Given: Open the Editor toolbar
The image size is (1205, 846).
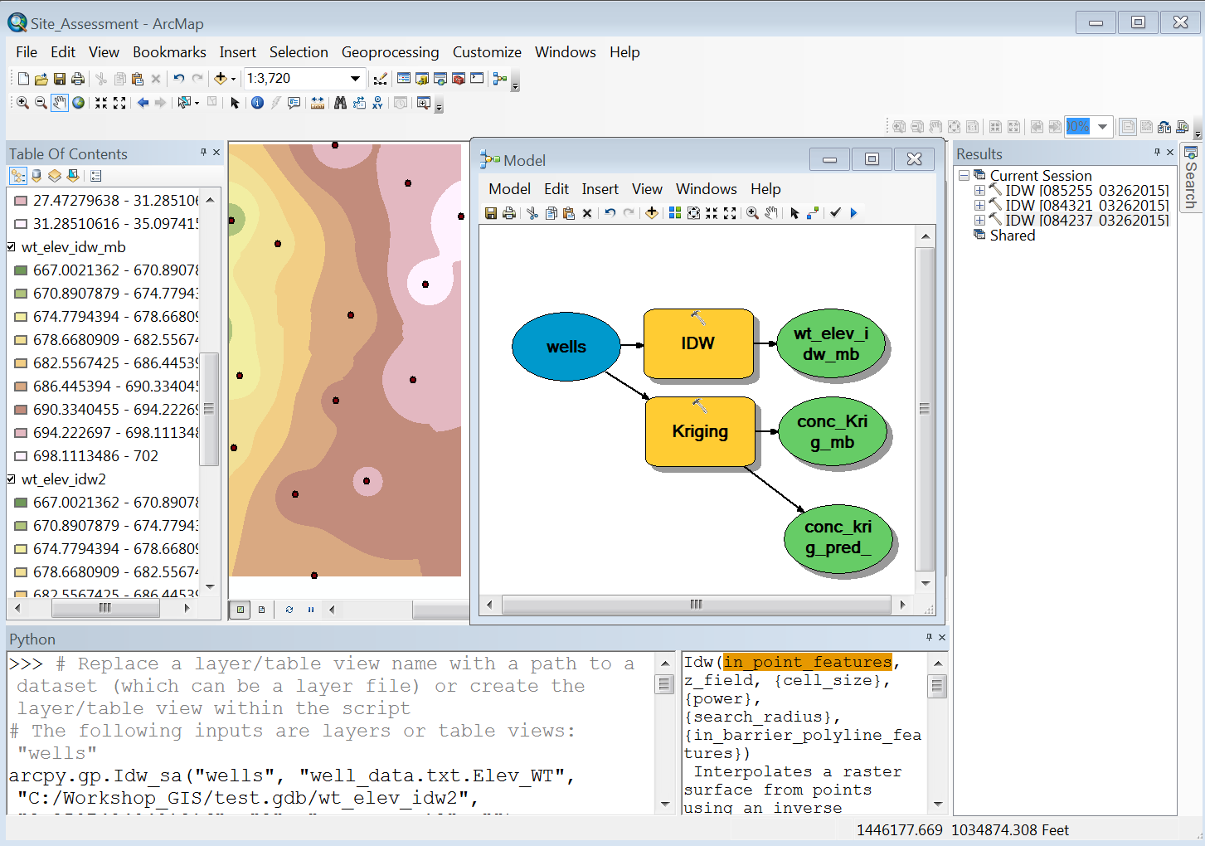Looking at the screenshot, I should [380, 79].
